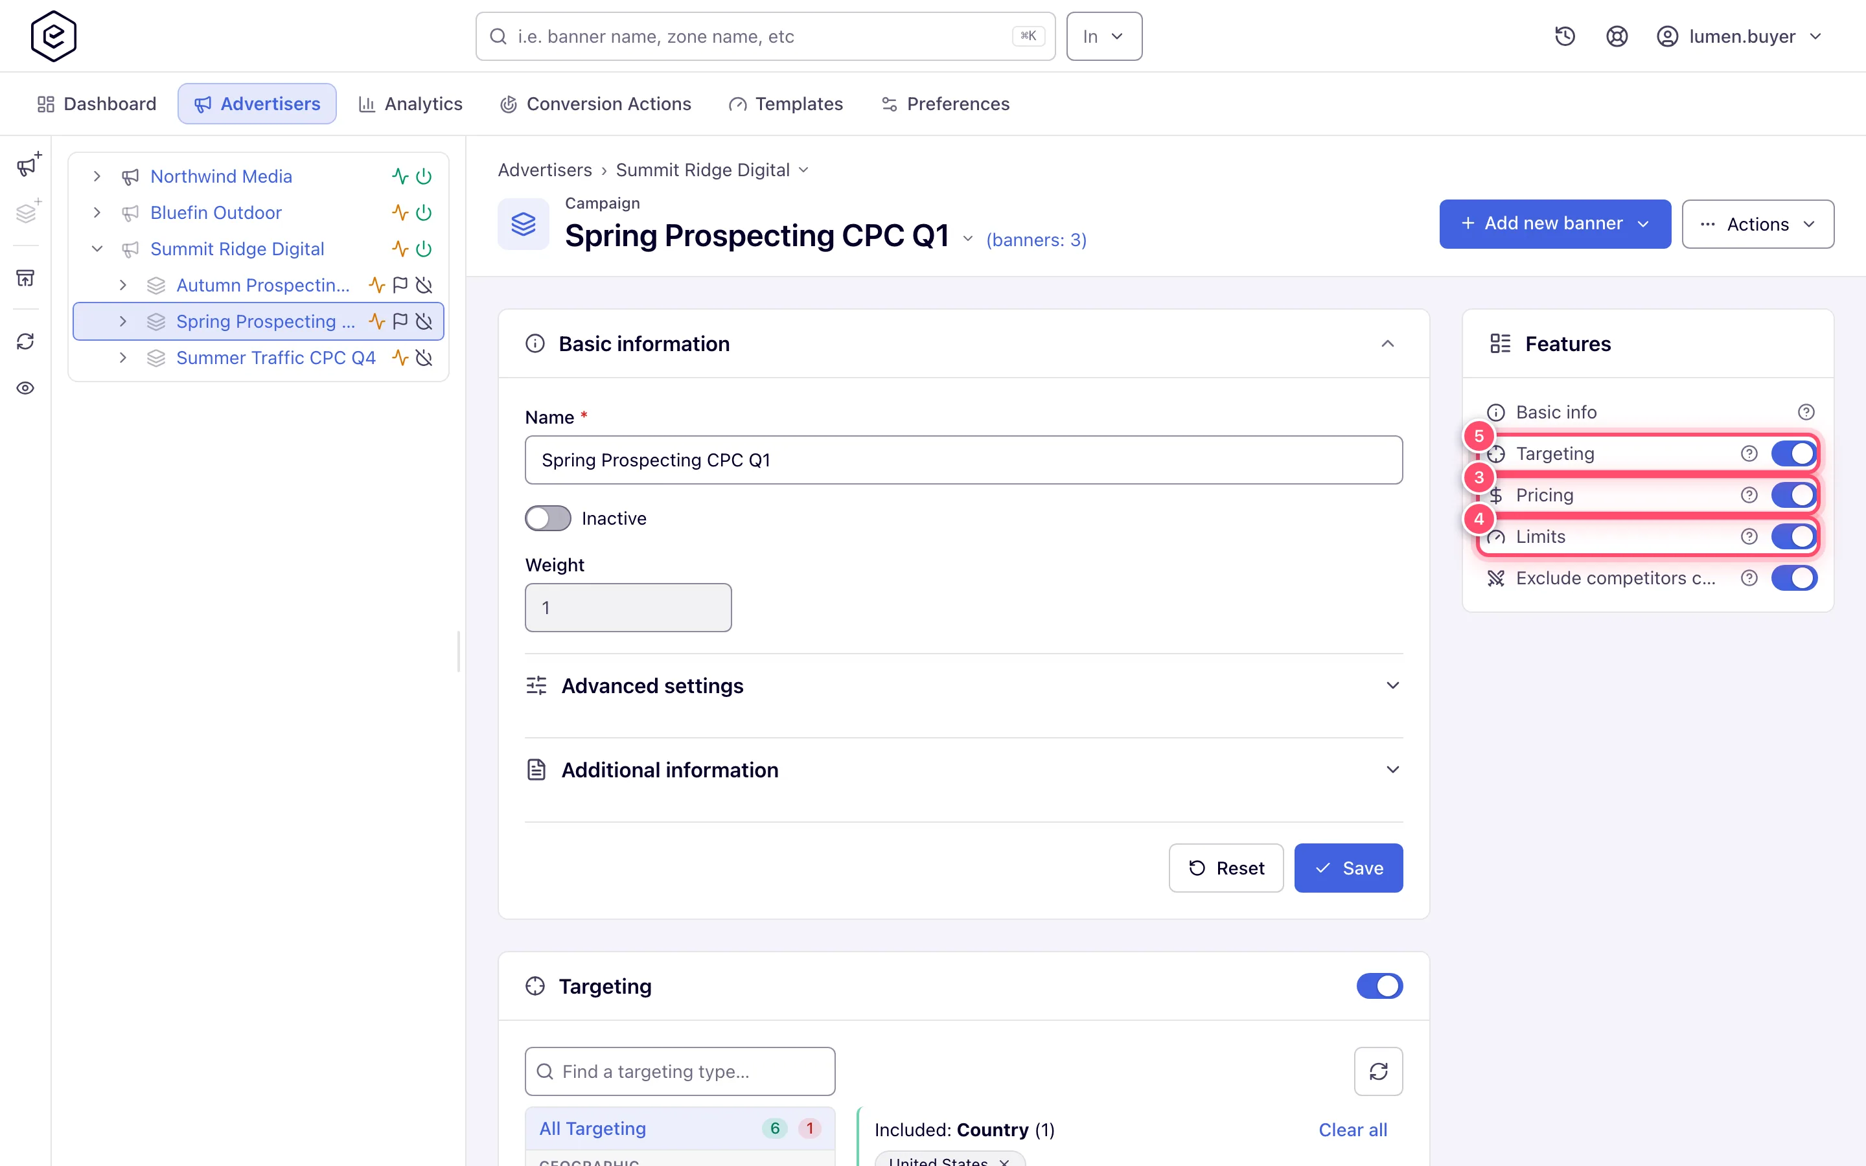
Task: Click the refresh tree sidebar icon
Action: pyautogui.click(x=25, y=341)
